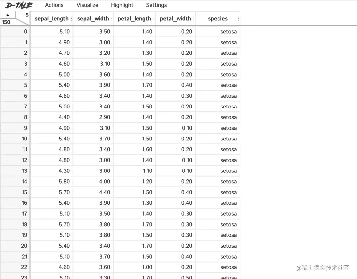
Task: Click the D-Tale logo
Action: coord(19,5)
